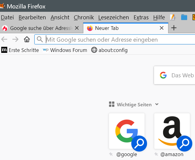Click the Google Das Web search box

[x=178, y=75]
